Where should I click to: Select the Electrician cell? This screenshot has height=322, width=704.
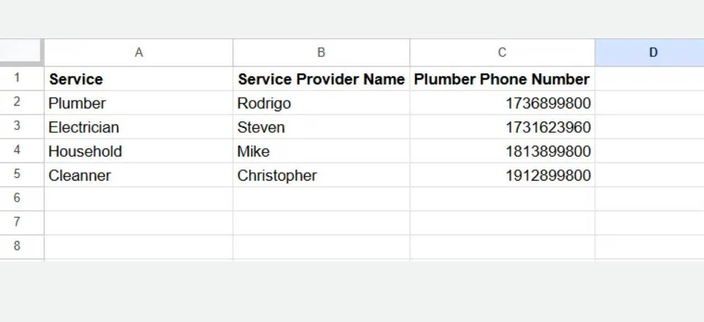click(x=139, y=127)
